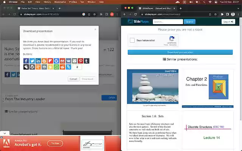The height and width of the screenshot is (151, 242).
Task: Share via WordPress icon in dialog
Action: (32, 67)
